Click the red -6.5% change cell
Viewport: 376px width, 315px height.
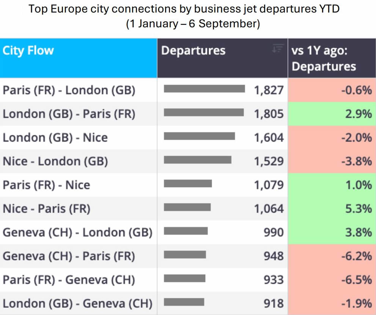point(332,280)
